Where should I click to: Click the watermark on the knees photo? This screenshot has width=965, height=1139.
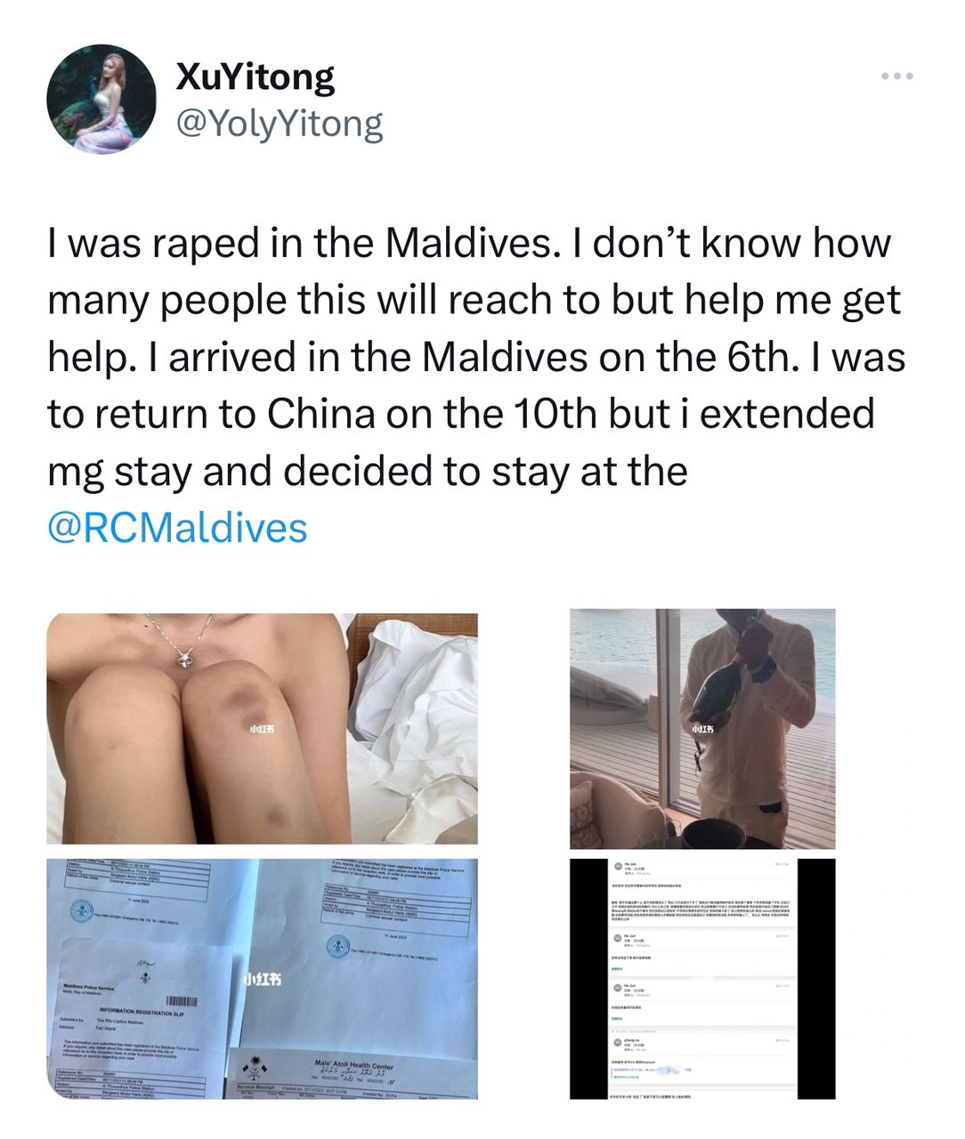click(261, 729)
